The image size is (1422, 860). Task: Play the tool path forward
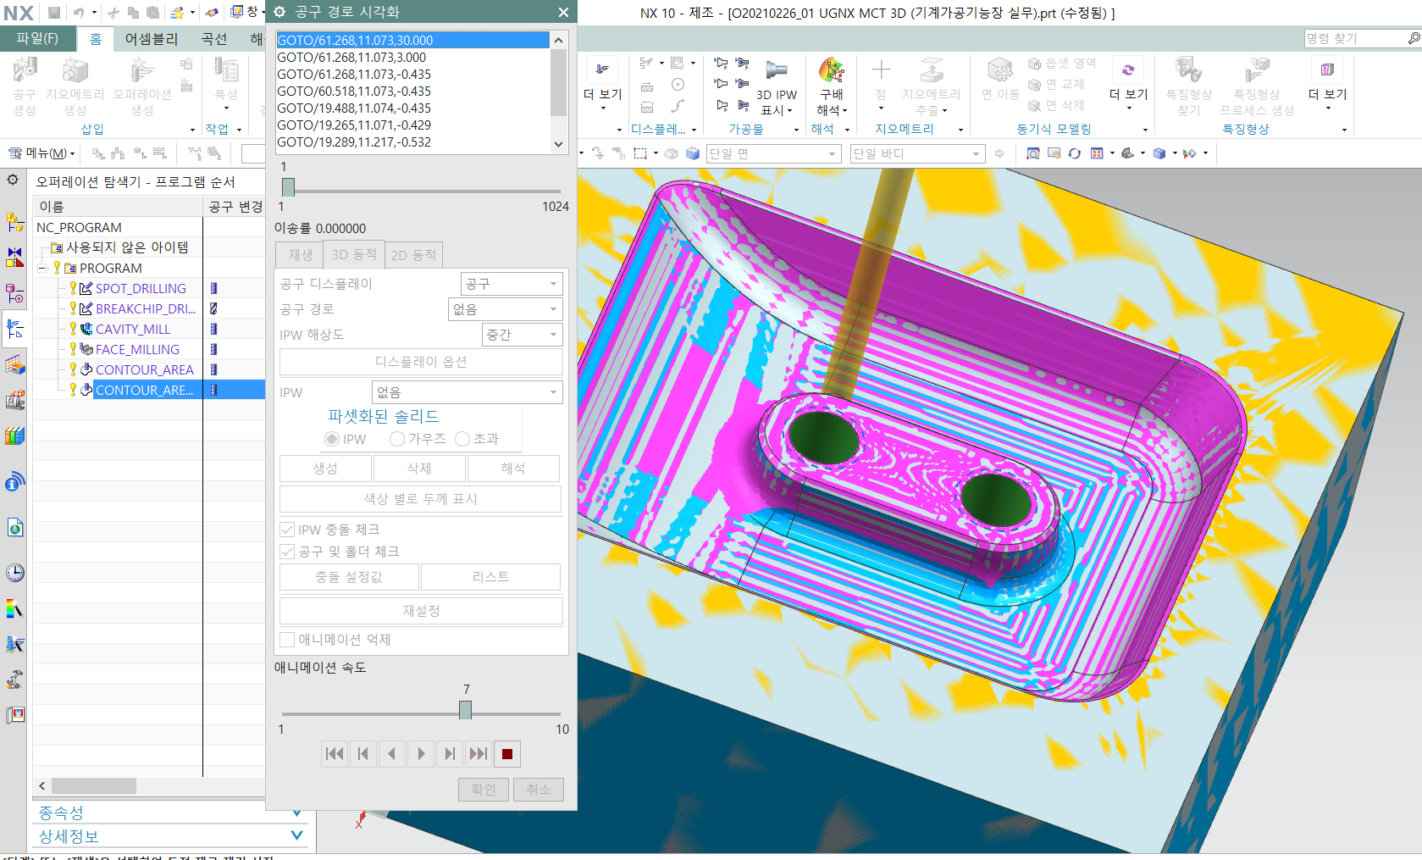(x=421, y=754)
